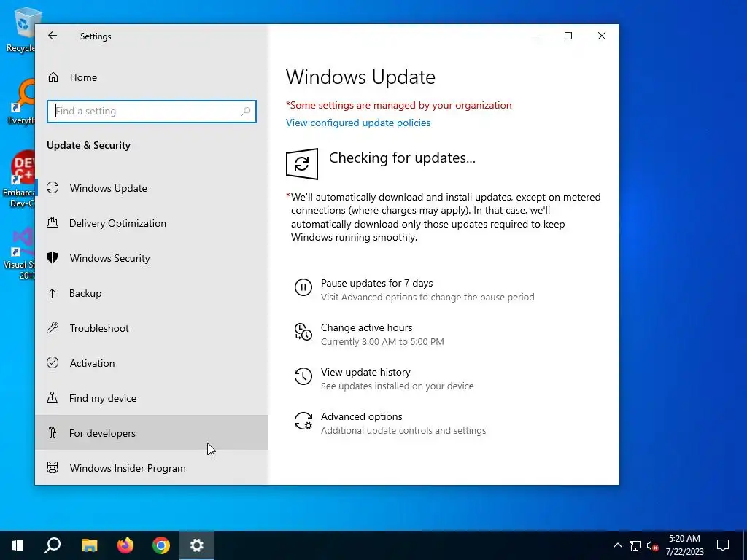Click the Activation checkmark circle icon
The image size is (747, 560).
click(x=53, y=362)
